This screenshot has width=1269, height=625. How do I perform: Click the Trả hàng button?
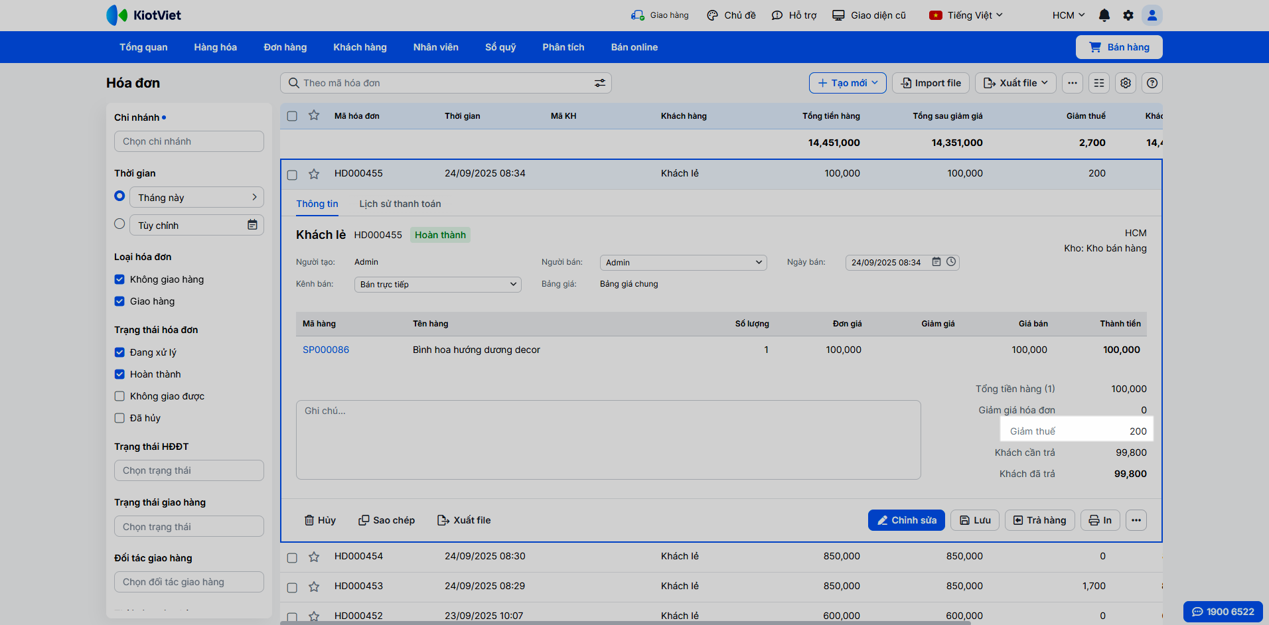coord(1039,520)
